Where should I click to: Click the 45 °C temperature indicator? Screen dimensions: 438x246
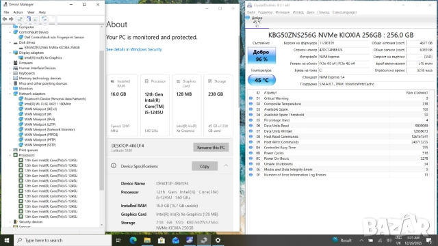261,81
